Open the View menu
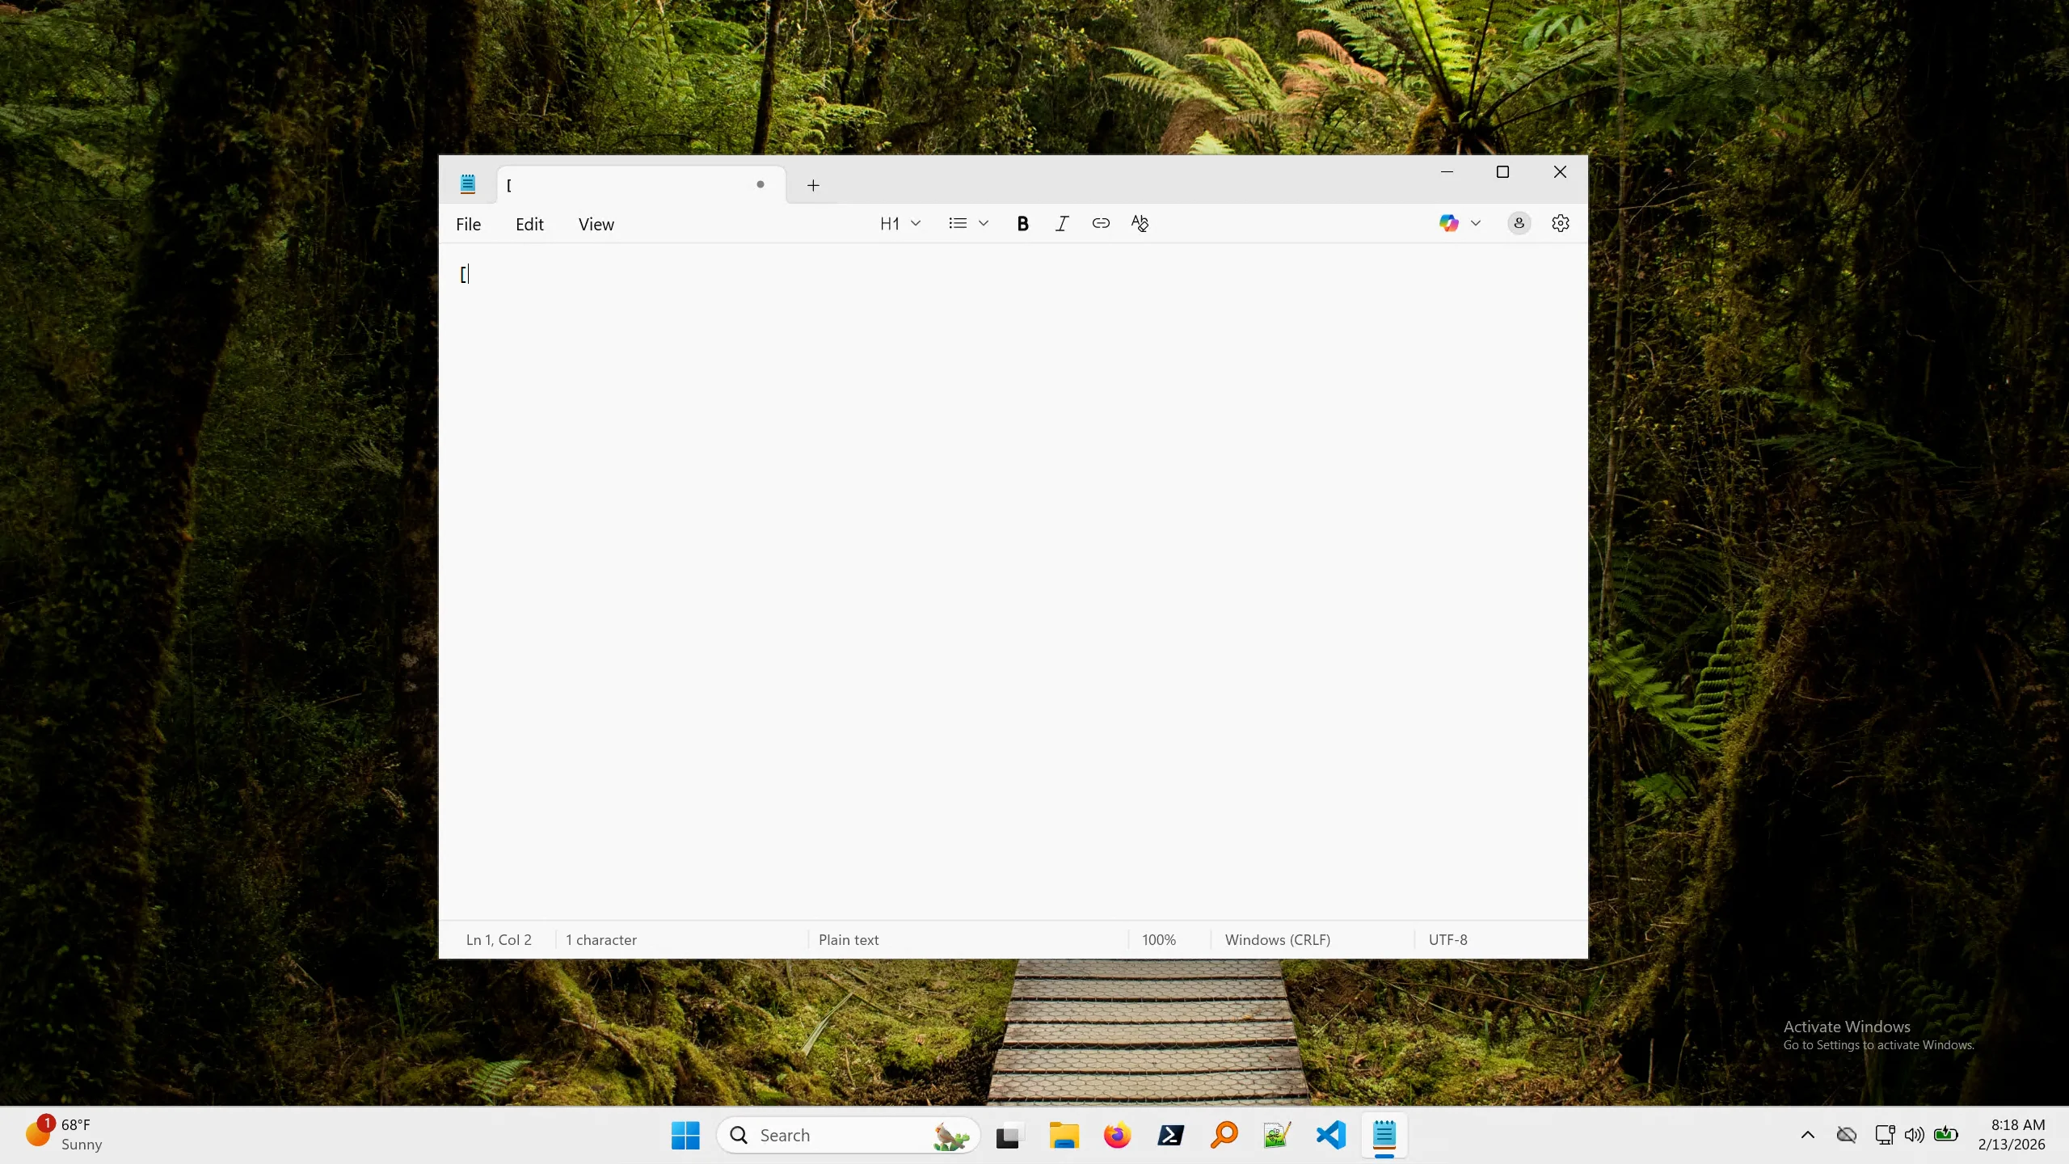The width and height of the screenshot is (2069, 1164). coord(596,225)
